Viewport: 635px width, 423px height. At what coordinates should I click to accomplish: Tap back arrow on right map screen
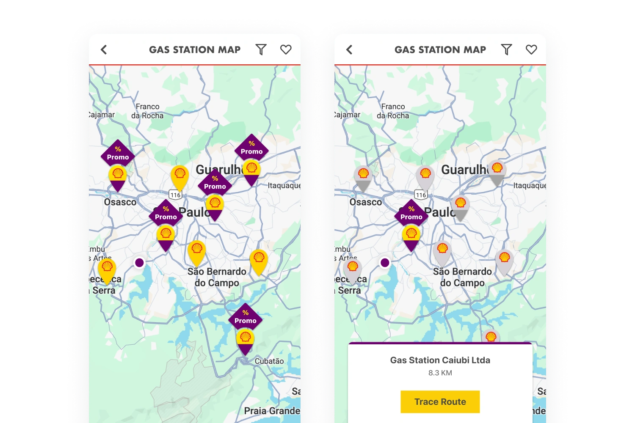[x=349, y=49]
